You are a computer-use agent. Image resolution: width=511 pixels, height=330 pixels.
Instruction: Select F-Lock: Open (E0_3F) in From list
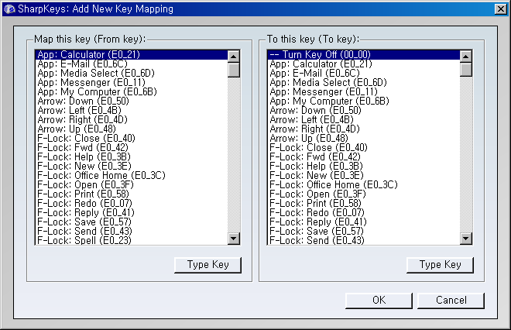pyautogui.click(x=131, y=184)
